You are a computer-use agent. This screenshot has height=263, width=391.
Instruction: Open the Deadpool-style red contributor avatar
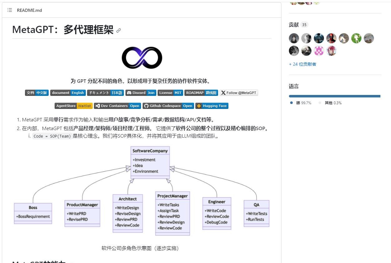click(331, 38)
